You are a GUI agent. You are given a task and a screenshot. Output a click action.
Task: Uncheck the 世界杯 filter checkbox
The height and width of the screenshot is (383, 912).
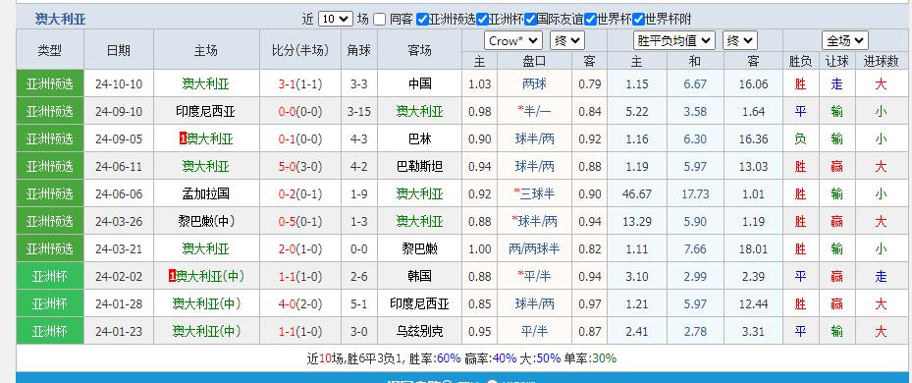[590, 20]
